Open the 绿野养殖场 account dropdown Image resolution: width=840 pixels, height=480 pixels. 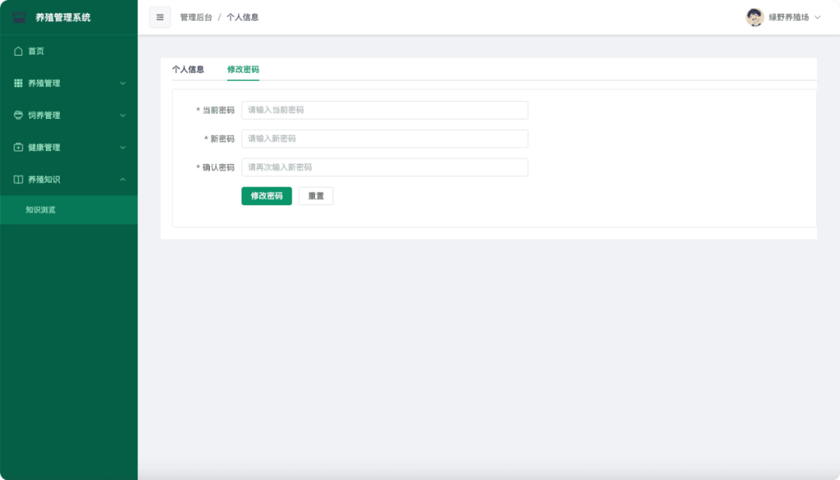click(789, 16)
